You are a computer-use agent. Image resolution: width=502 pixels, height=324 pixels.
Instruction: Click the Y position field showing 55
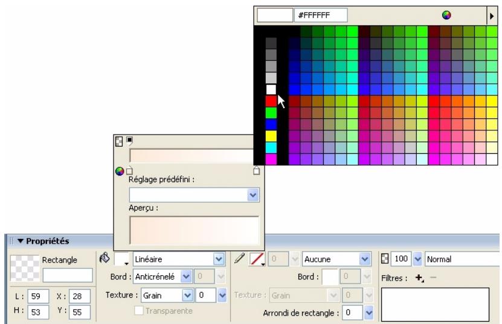tap(79, 312)
